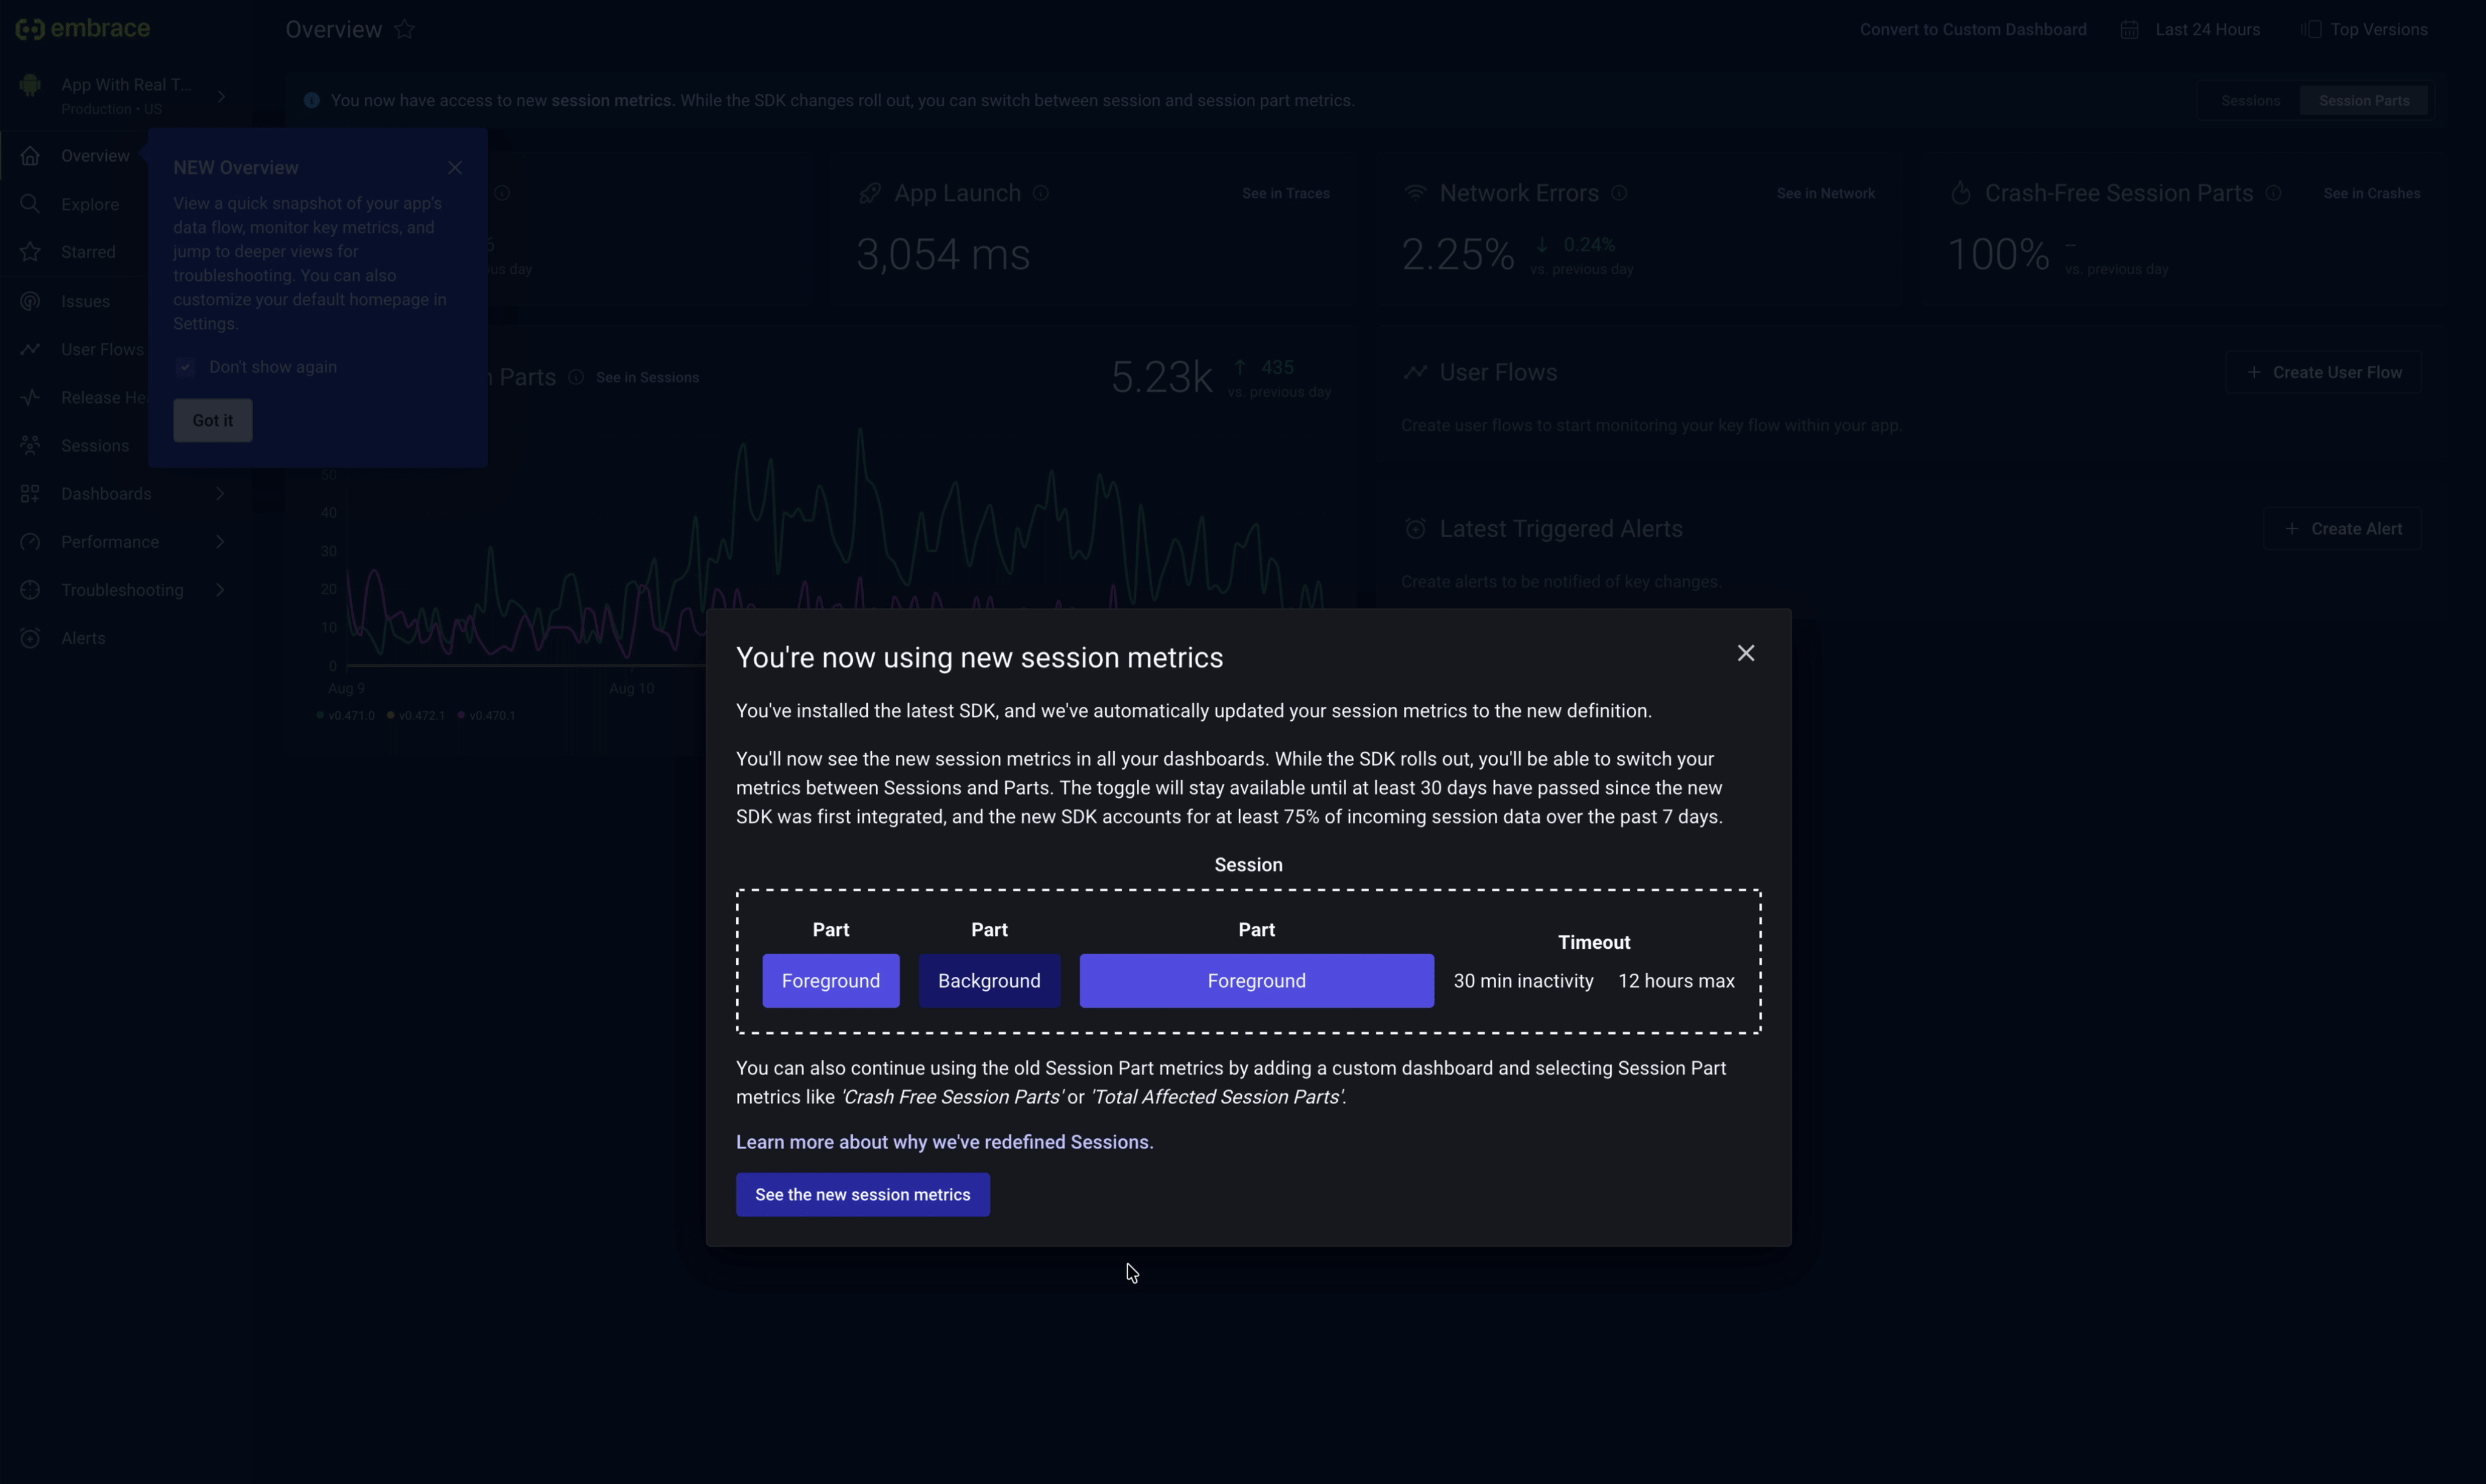This screenshot has height=1484, width=2486.
Task: Click the Network Errors wifi icon
Action: click(x=1415, y=193)
